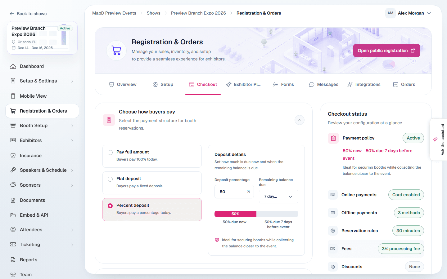
Task: Expand the Setup & Settings menu
Action: 42,81
